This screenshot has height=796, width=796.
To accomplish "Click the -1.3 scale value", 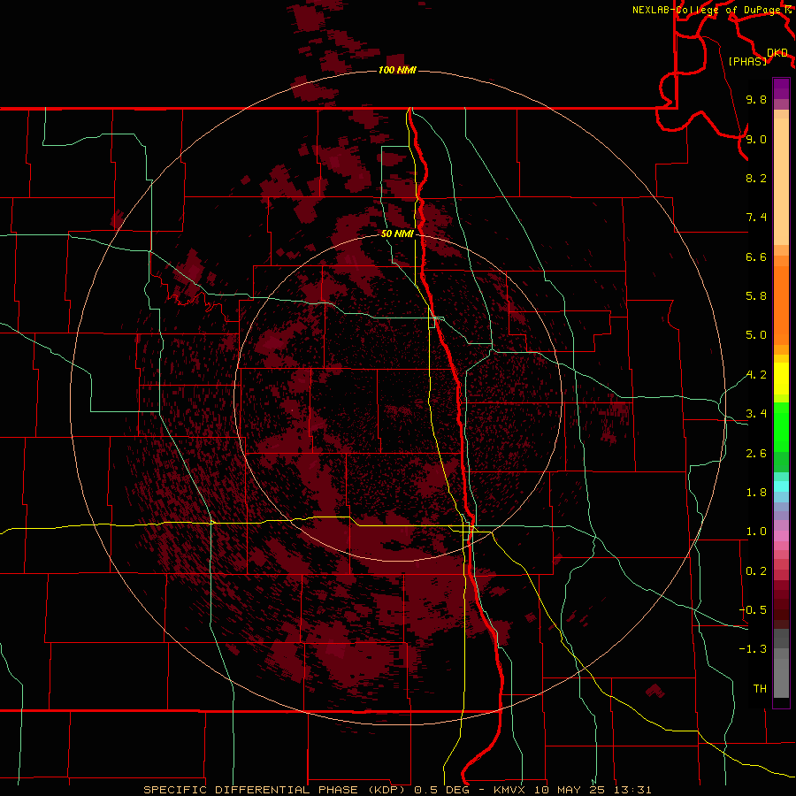I will pos(753,649).
